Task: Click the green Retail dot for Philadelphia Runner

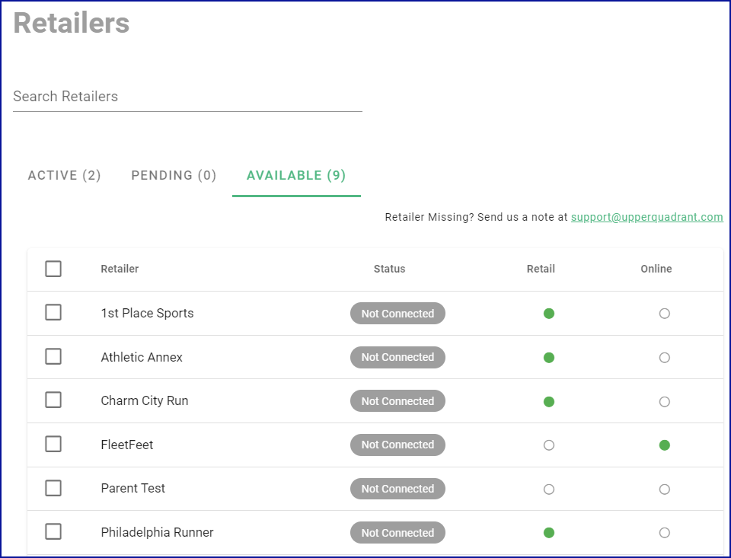Action: tap(549, 533)
